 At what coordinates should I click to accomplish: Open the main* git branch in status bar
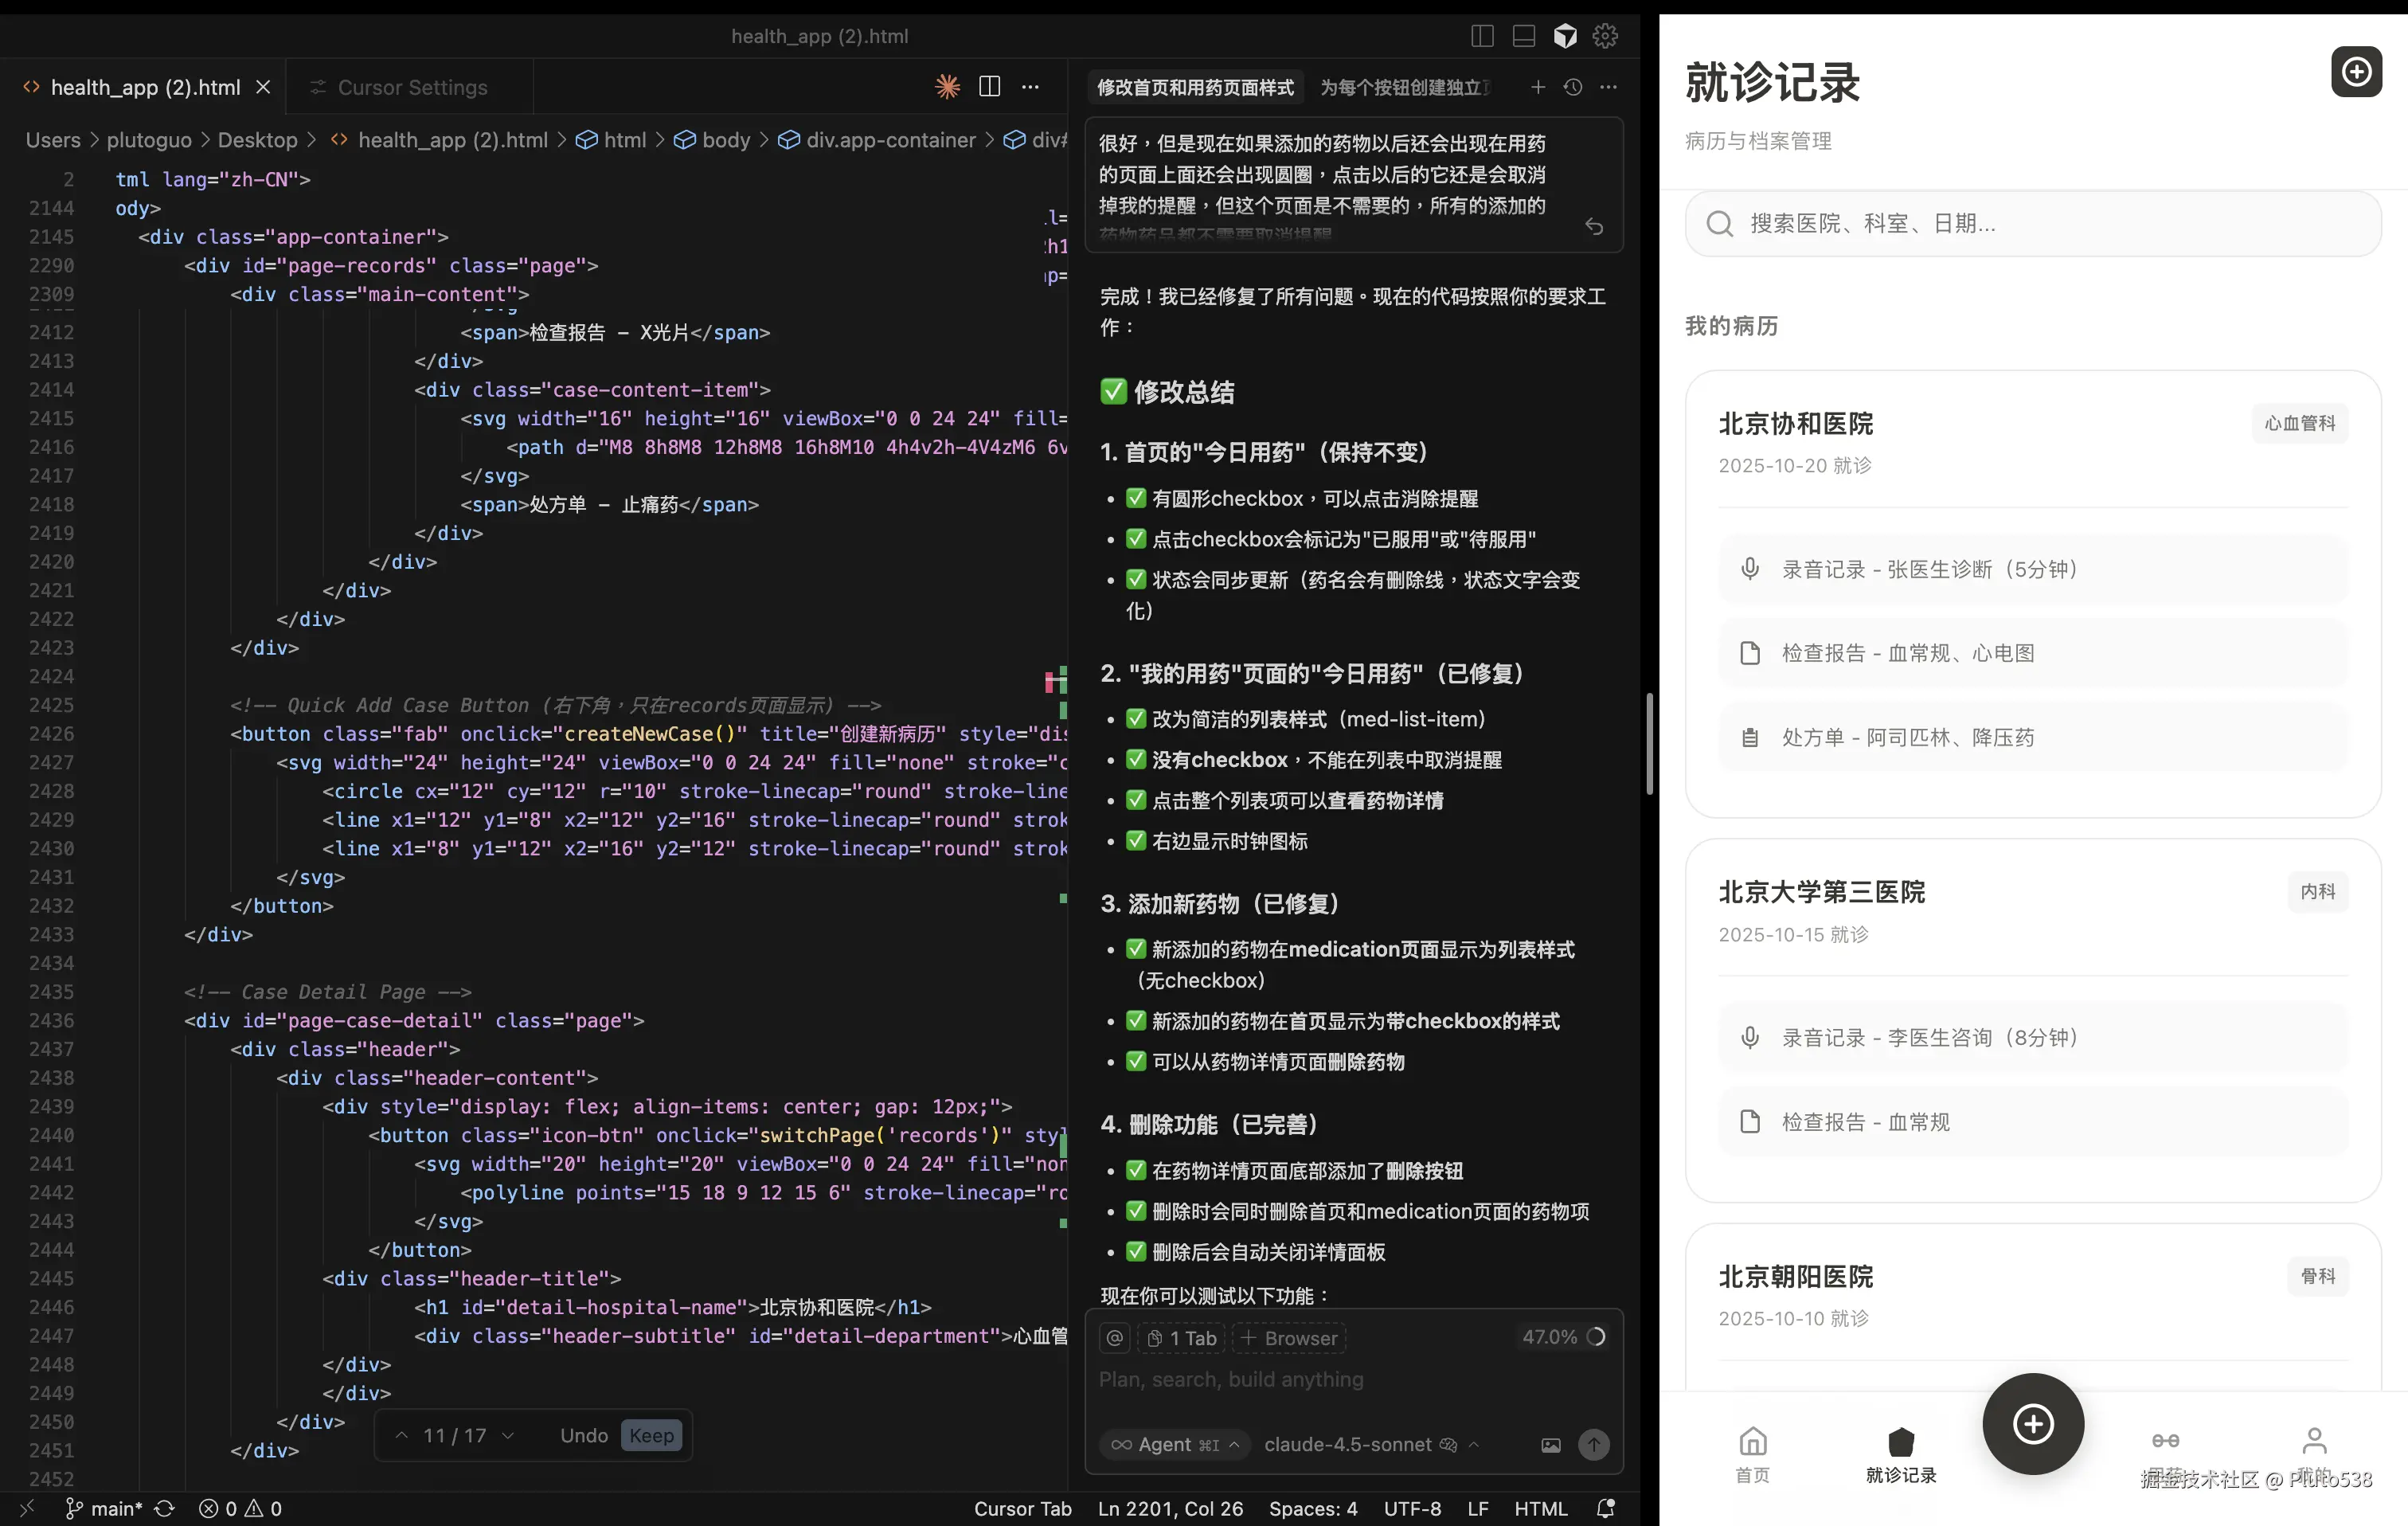click(x=105, y=1508)
